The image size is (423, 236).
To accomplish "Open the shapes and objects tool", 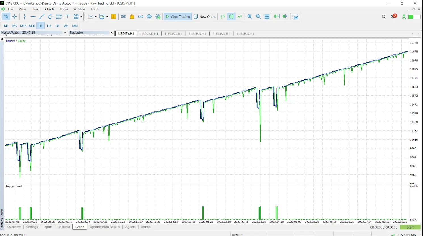I will pyautogui.click(x=76, y=17).
